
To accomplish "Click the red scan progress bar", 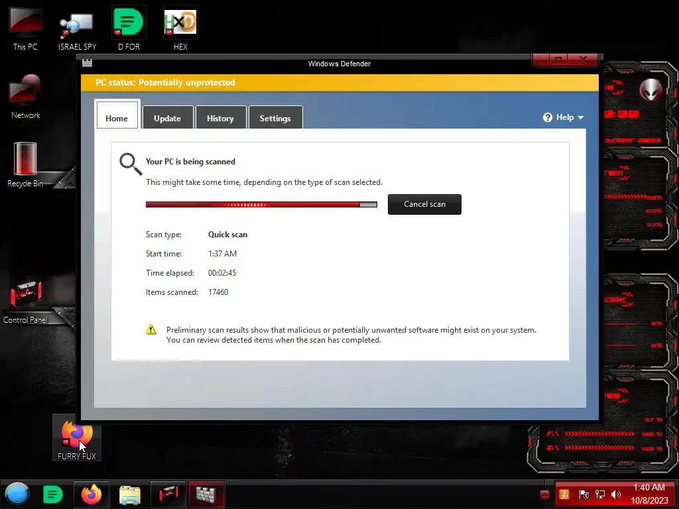I will pyautogui.click(x=261, y=204).
